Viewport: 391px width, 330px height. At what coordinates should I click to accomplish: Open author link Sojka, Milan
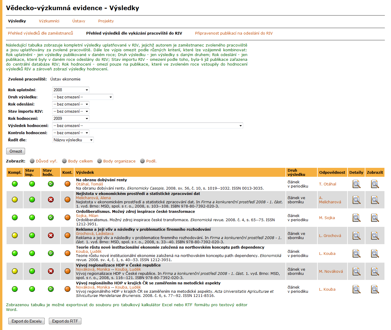(x=87, y=216)
